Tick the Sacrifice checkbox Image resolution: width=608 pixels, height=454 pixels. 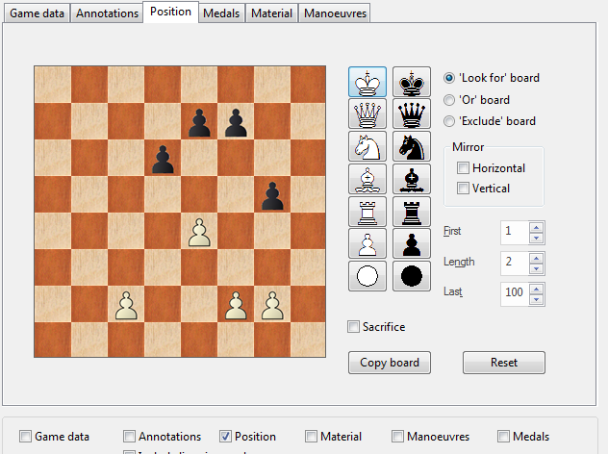click(353, 326)
